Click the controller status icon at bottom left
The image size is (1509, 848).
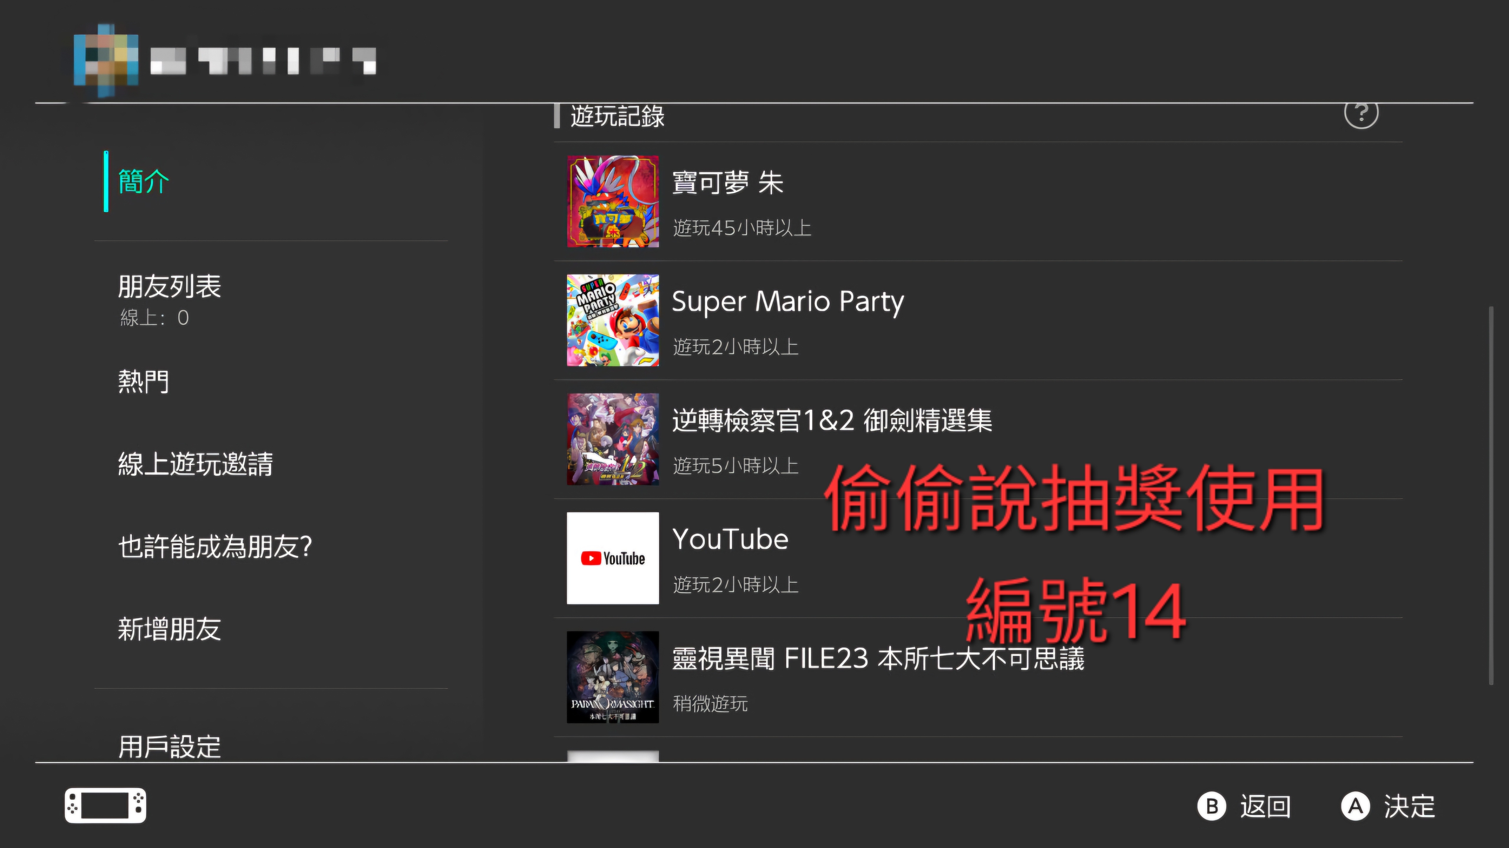pyautogui.click(x=106, y=805)
